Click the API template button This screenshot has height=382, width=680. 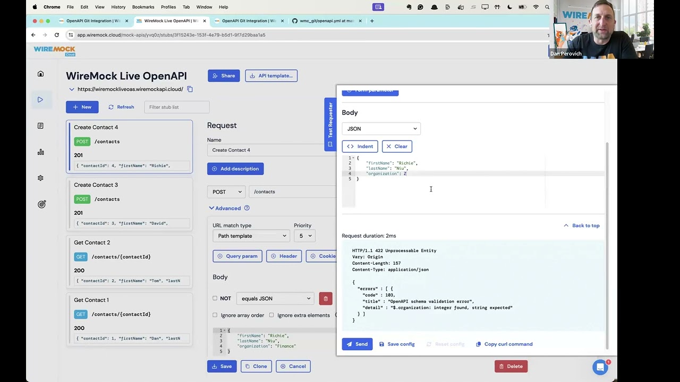click(271, 76)
